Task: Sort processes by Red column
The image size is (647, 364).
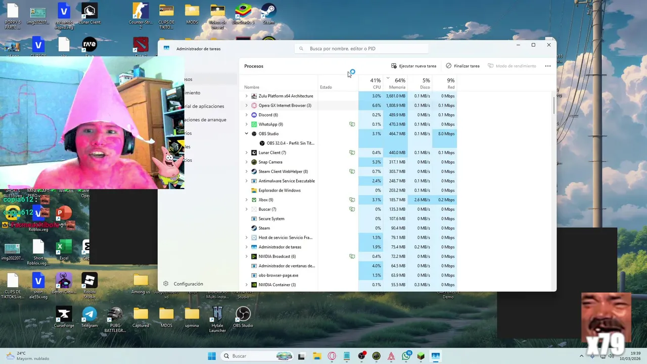Action: click(444, 83)
